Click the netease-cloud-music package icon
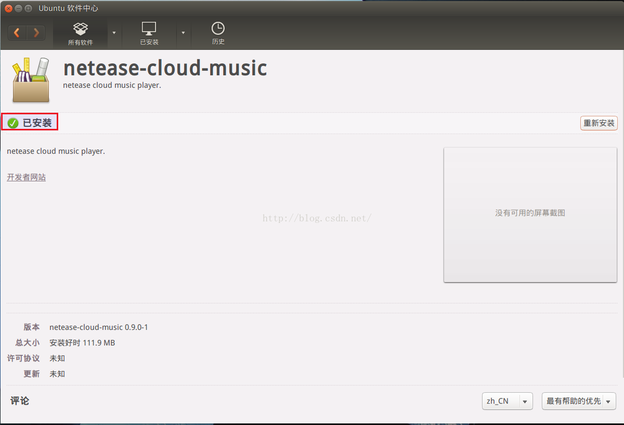The width and height of the screenshot is (624, 425). pos(31,80)
